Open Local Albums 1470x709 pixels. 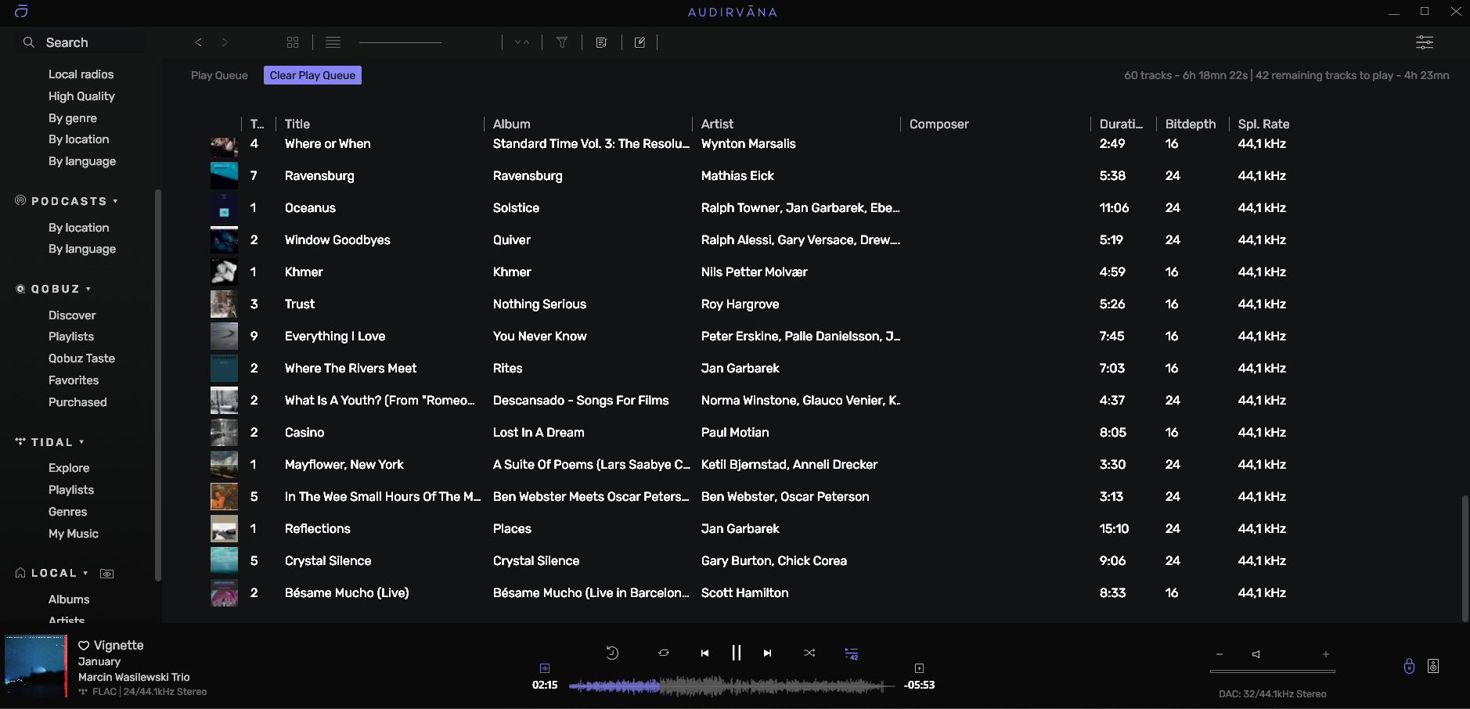(69, 599)
